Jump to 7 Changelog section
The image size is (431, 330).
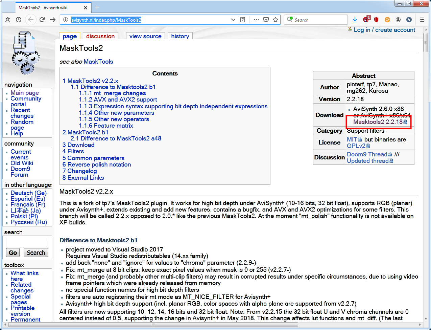80,171
